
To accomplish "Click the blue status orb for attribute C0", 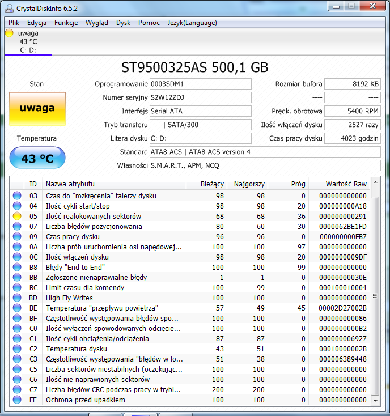I will click(17, 329).
